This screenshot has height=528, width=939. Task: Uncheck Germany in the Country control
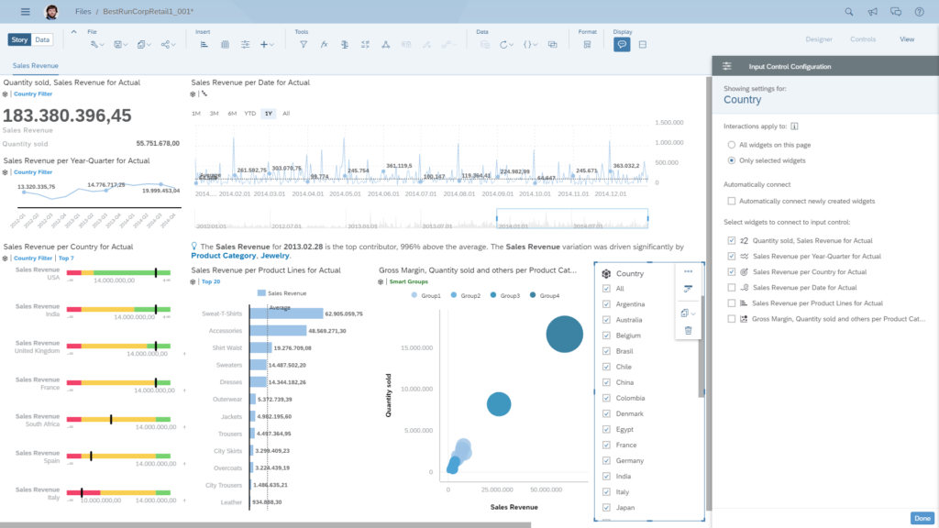pyautogui.click(x=606, y=460)
